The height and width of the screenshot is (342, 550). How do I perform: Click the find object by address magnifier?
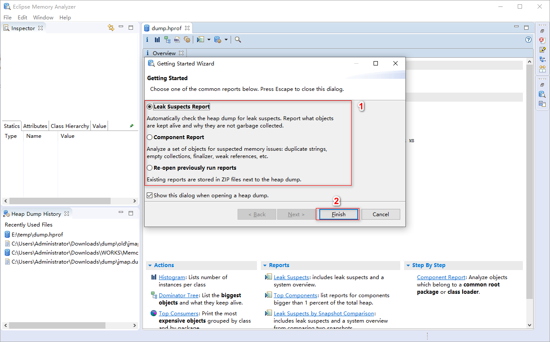(x=238, y=40)
